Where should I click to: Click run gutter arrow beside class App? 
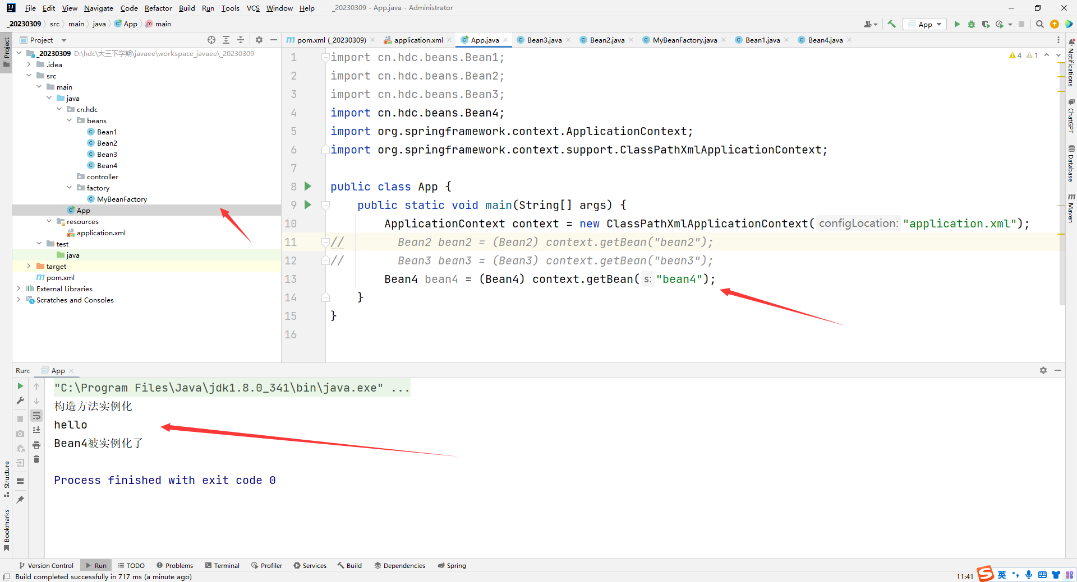[307, 186]
